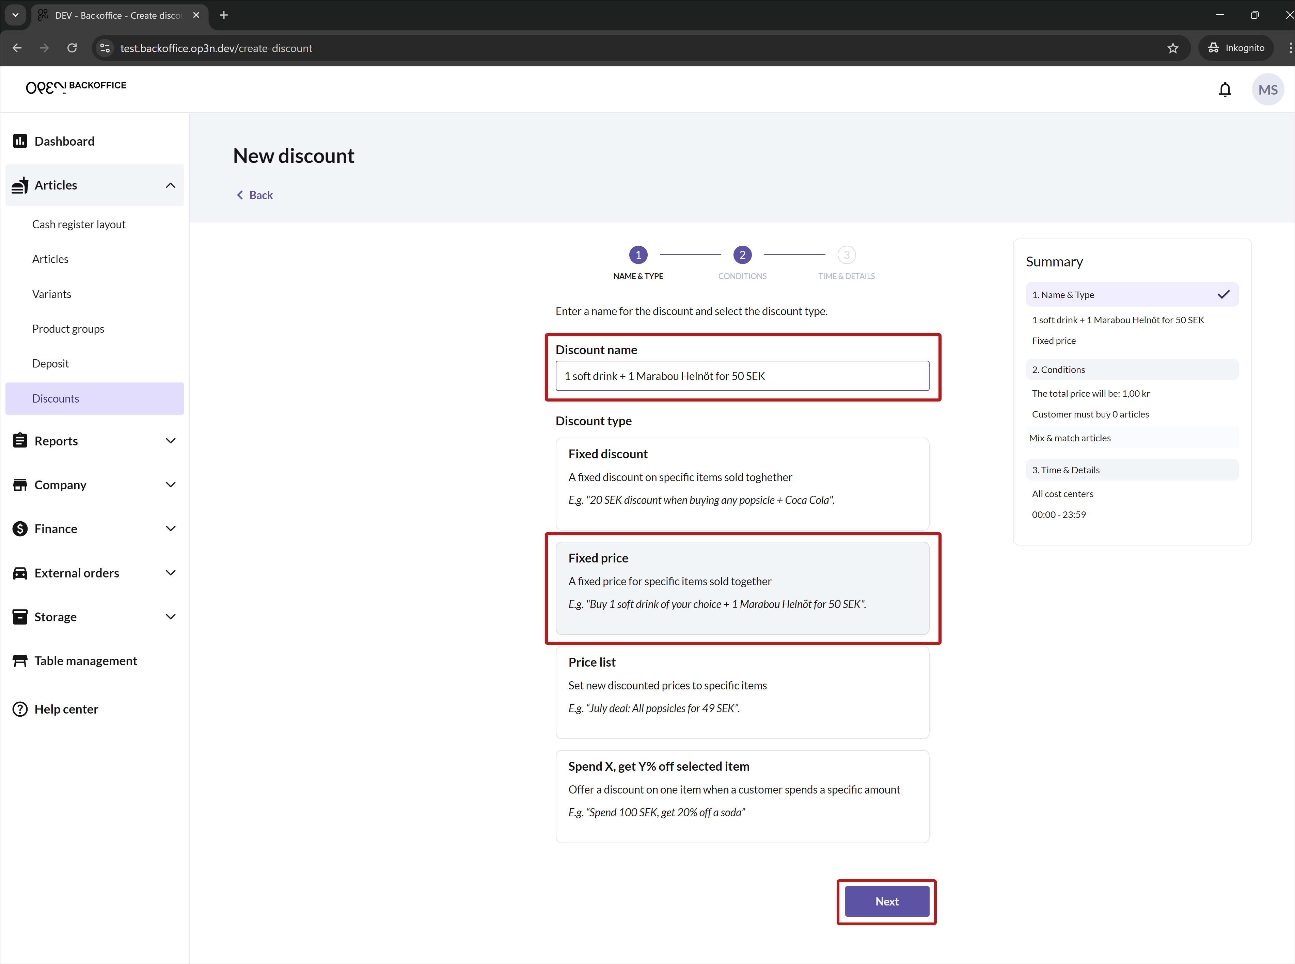Image resolution: width=1295 pixels, height=964 pixels.
Task: Open the MS user avatar menu
Action: point(1267,89)
